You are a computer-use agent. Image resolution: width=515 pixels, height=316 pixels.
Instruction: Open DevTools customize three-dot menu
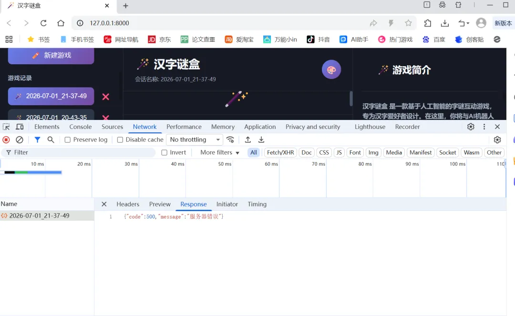tap(484, 127)
